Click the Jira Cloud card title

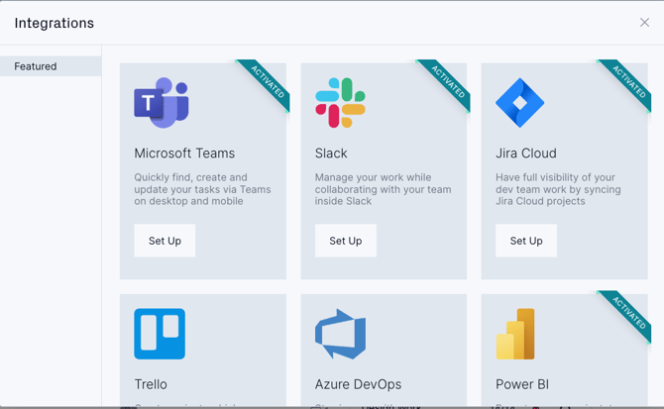(526, 153)
